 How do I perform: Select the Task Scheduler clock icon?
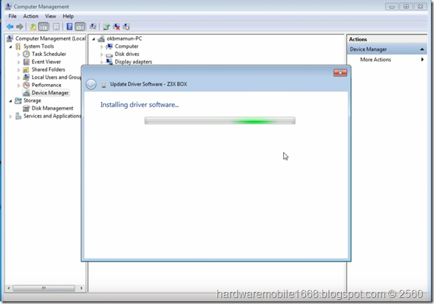coord(26,54)
